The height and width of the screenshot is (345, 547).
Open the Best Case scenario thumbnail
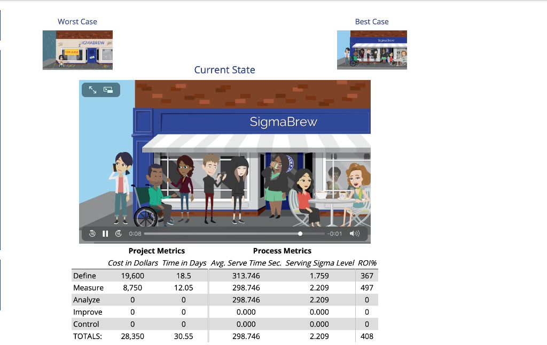click(x=372, y=51)
